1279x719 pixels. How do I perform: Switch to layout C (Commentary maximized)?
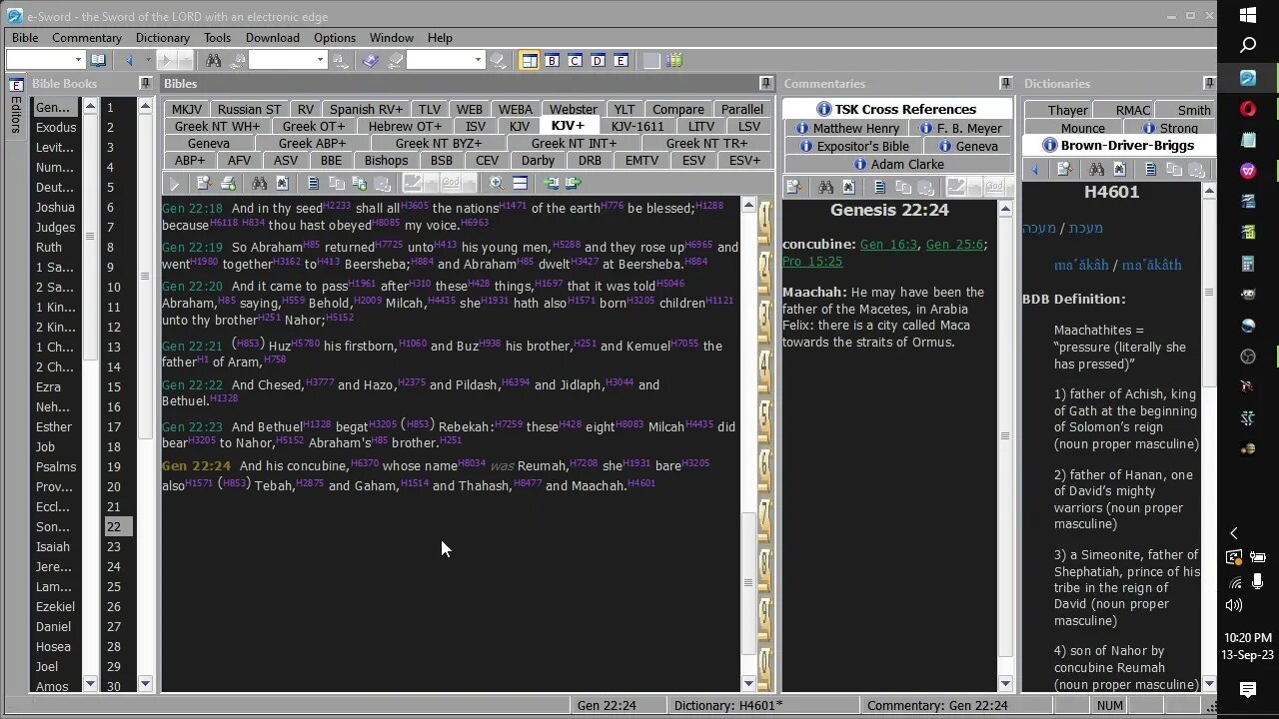coord(576,61)
